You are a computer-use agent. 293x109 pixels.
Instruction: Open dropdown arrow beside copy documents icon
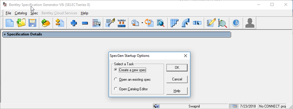[x=142, y=23]
